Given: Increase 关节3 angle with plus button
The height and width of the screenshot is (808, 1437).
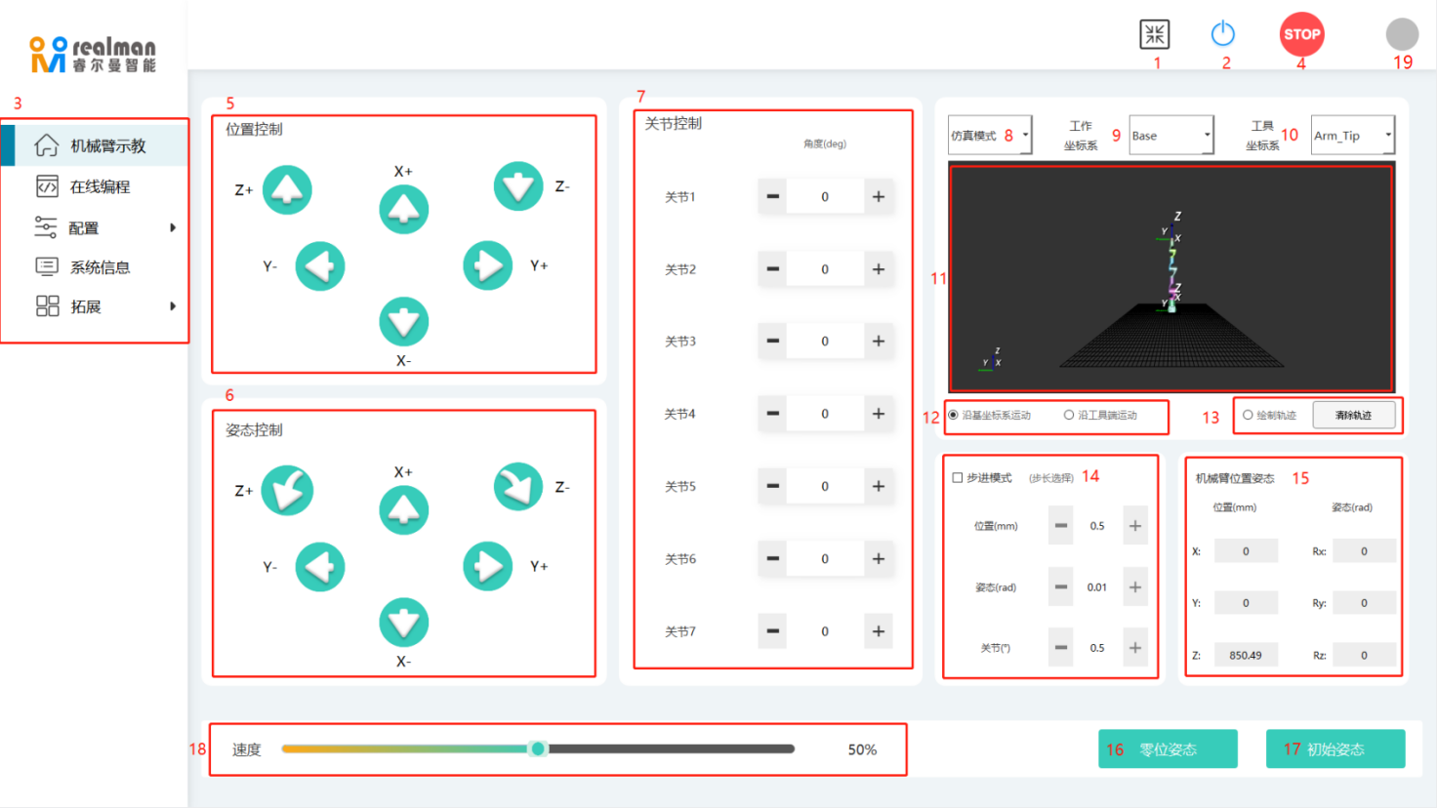Looking at the screenshot, I should click(x=879, y=341).
